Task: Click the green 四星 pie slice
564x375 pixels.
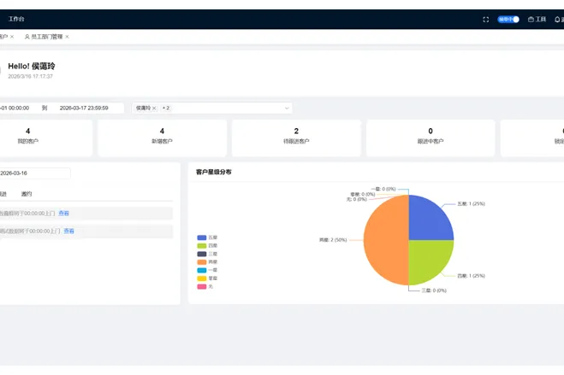Action: point(428,259)
